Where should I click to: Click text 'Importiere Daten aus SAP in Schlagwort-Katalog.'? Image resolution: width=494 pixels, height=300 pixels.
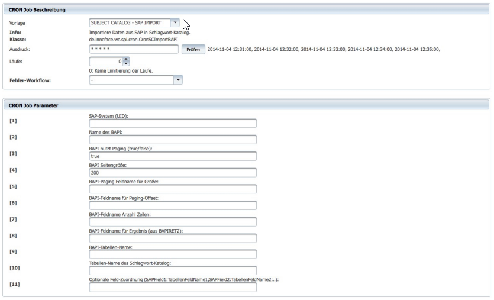pyautogui.click(x=140, y=33)
